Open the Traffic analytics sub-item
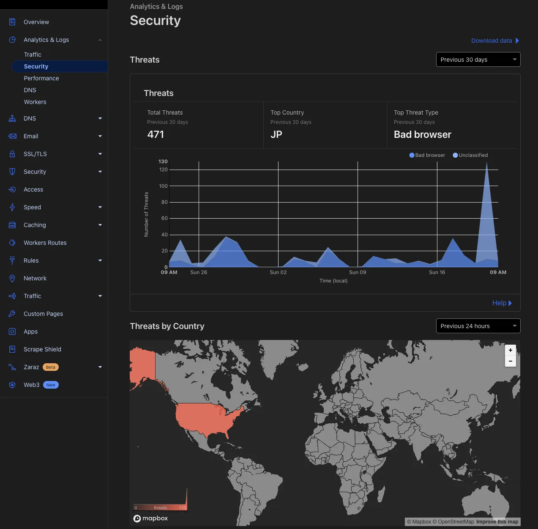 coord(33,55)
